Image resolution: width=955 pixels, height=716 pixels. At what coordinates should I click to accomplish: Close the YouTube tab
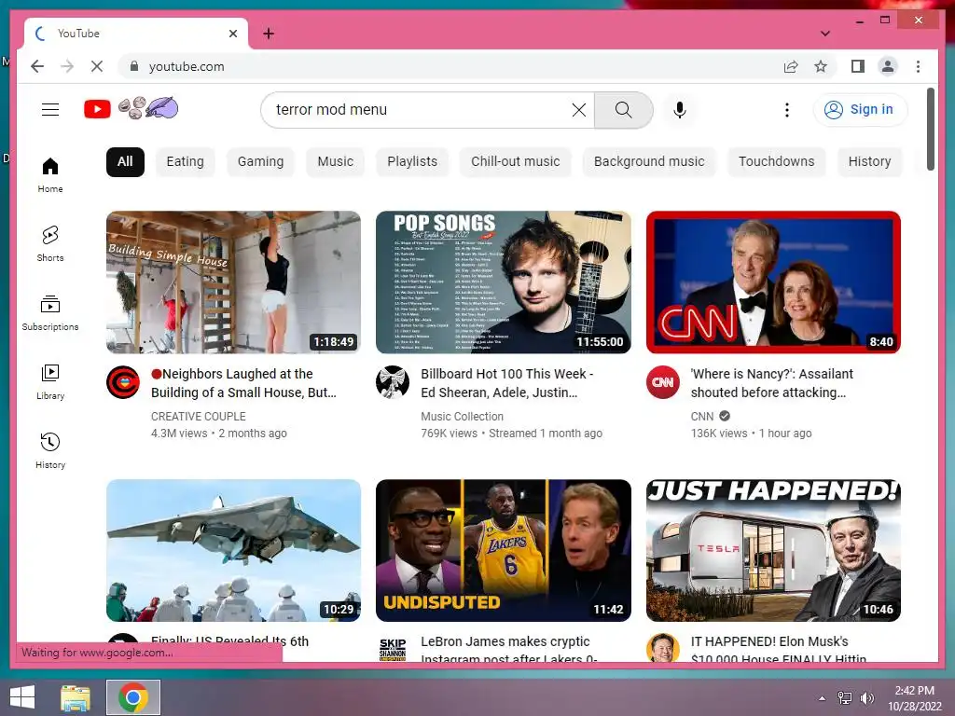coord(233,34)
